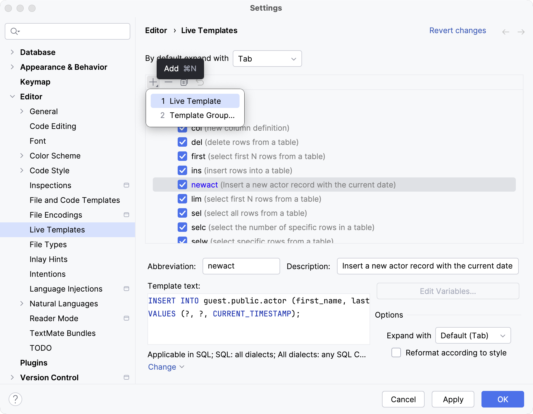533x414 pixels.
Task: Open the By default expand with dropdown
Action: click(267, 59)
